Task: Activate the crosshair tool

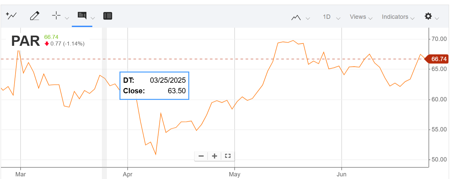Action: (56, 15)
